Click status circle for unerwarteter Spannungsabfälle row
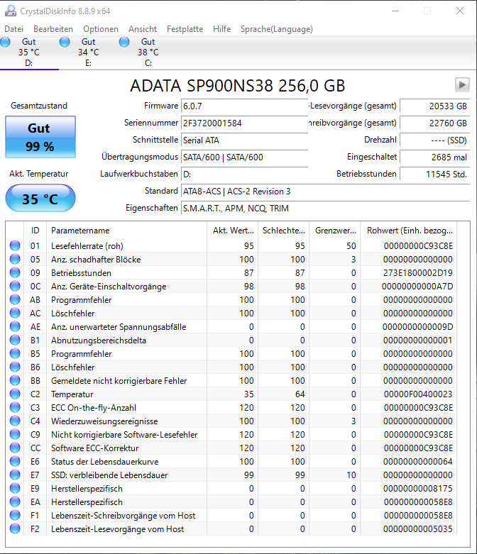477x554 pixels. 15,326
